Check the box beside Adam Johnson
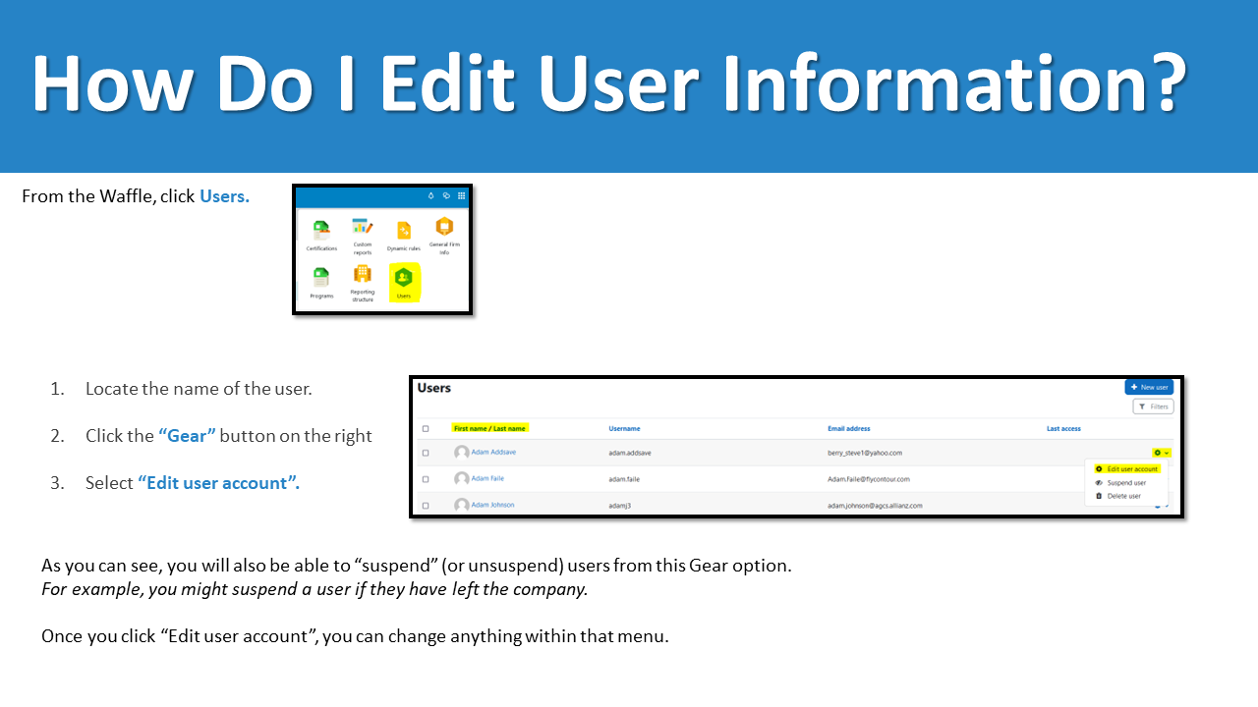This screenshot has height=707, width=1258. (x=427, y=505)
